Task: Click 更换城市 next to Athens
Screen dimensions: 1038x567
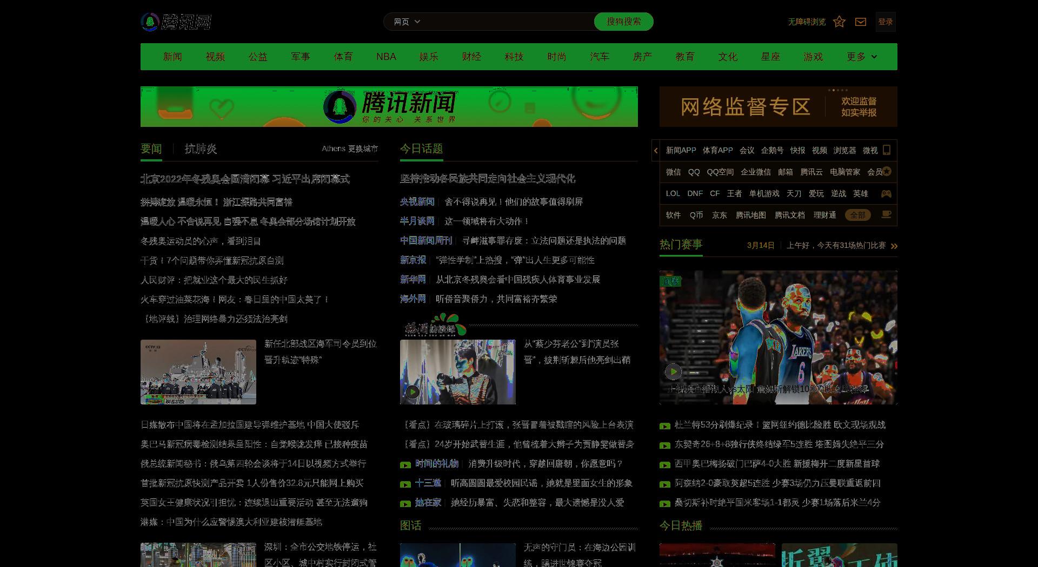Action: (x=363, y=148)
